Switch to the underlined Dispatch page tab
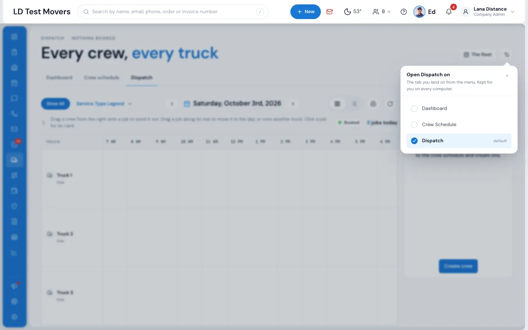The width and height of the screenshot is (528, 330). point(142,78)
